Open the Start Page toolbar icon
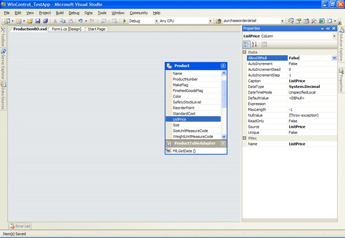Screen dimensions: 345x238 pyautogui.click(x=322, y=21)
